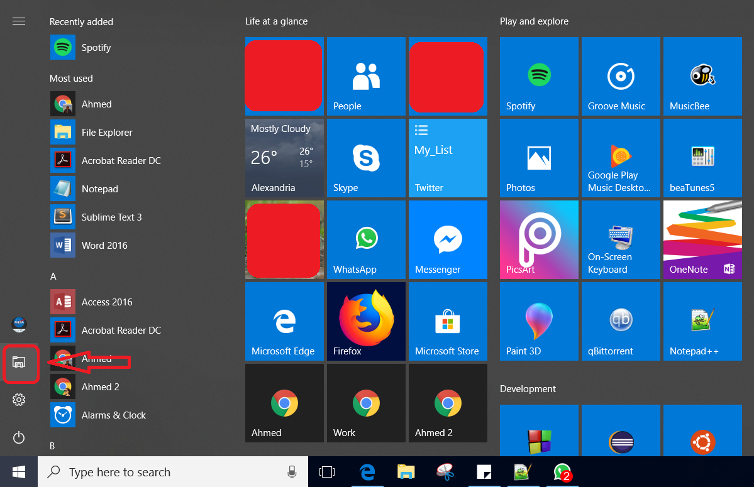Open qBittorrent tile
Viewport: 754px width, 487px height.
(620, 321)
